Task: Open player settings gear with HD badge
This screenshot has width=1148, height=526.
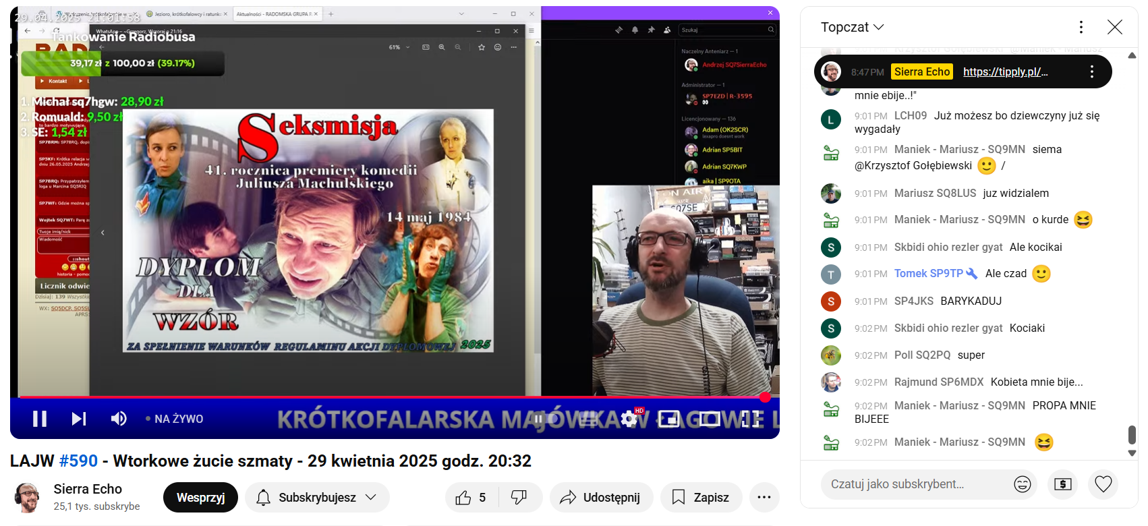Action: [x=630, y=419]
